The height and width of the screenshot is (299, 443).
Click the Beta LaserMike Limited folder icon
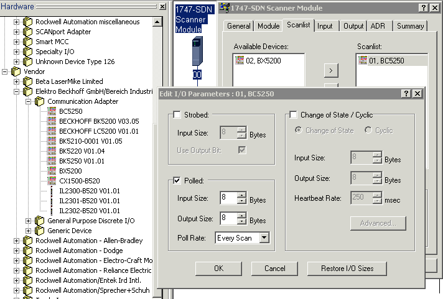(27, 81)
